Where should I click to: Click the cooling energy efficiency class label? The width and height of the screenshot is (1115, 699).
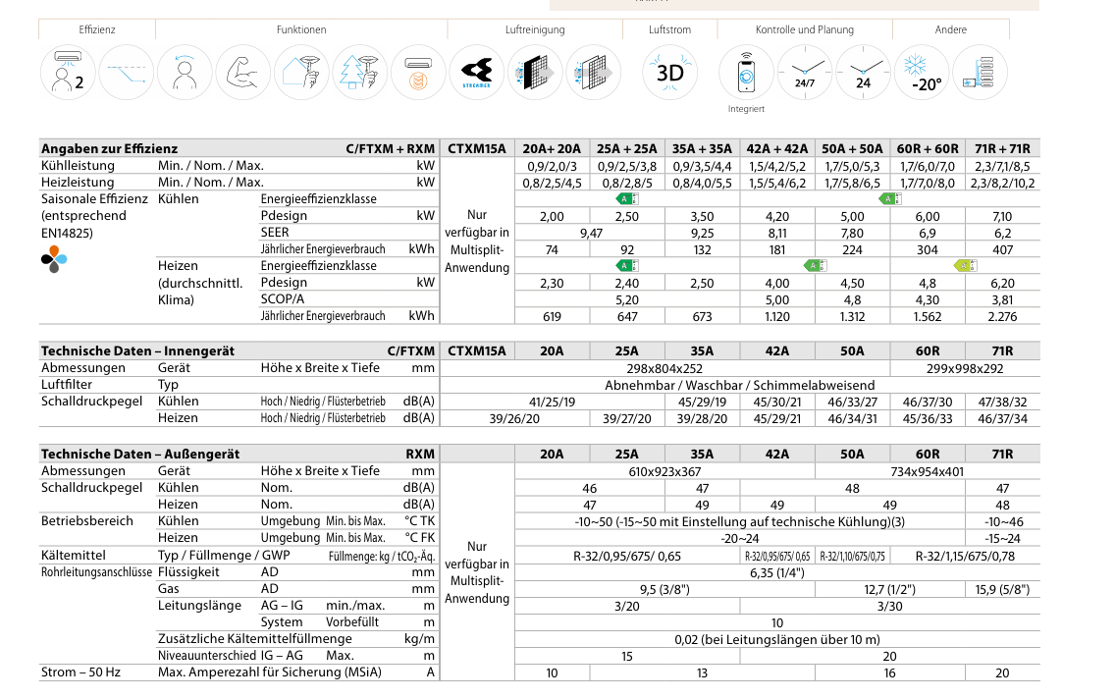coord(318,199)
